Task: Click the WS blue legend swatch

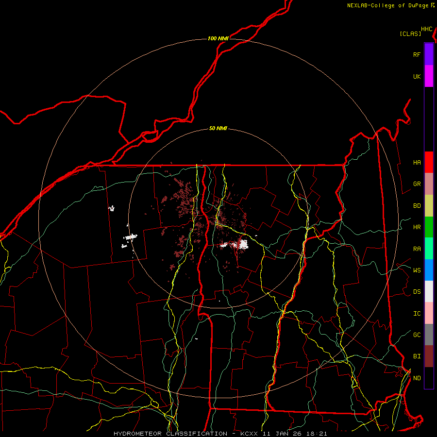Action: coord(429,270)
